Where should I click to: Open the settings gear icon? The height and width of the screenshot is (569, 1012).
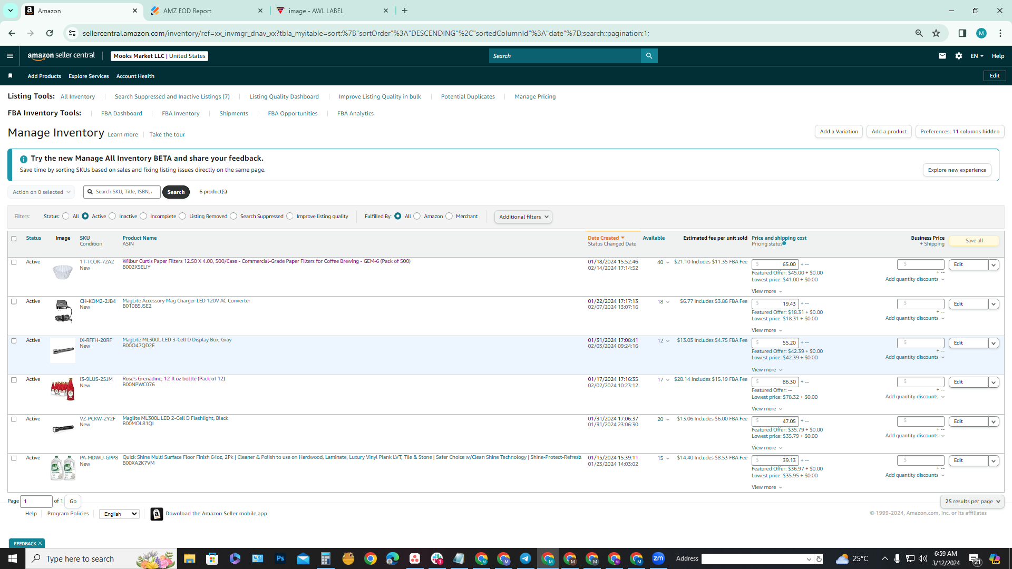click(x=959, y=56)
